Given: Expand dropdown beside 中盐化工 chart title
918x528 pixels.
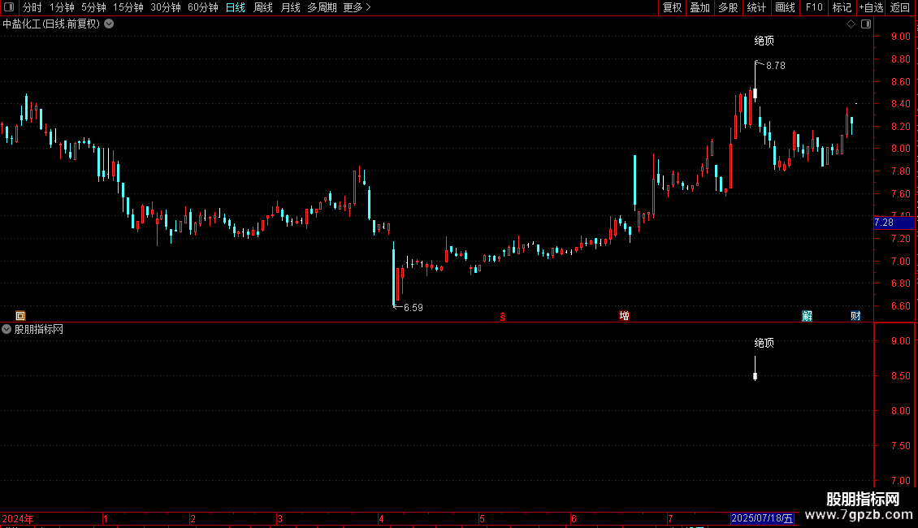Looking at the screenshot, I should (109, 24).
